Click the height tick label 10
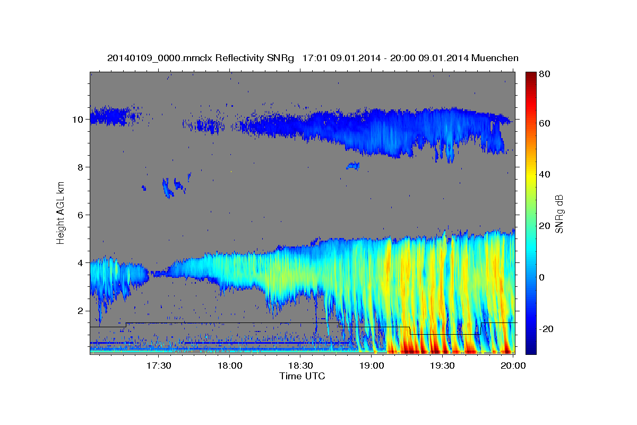Image resolution: width=637 pixels, height=425 pixels. tap(78, 120)
